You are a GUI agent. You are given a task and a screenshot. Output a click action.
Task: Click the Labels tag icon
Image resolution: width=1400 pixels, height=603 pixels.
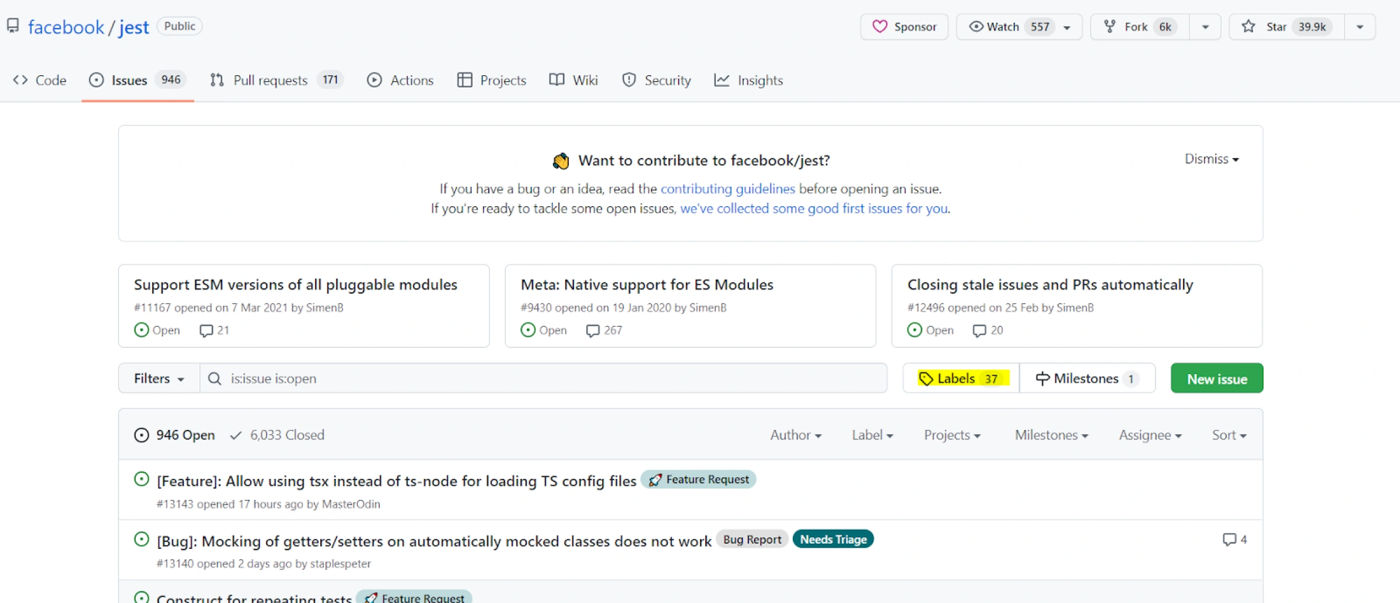click(926, 379)
